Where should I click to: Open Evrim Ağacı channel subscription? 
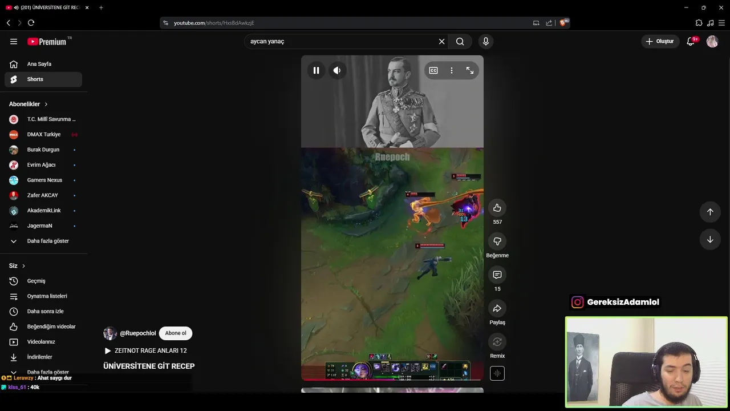(x=43, y=165)
